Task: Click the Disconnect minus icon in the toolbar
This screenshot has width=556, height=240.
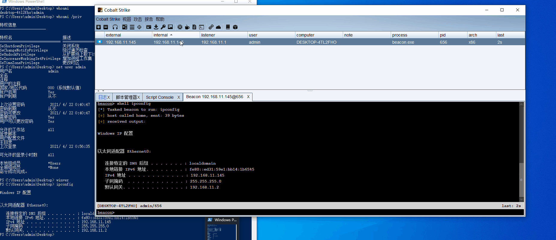Action: (x=106, y=27)
